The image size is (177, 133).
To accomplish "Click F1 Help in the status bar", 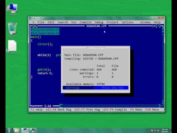I will (37, 110).
